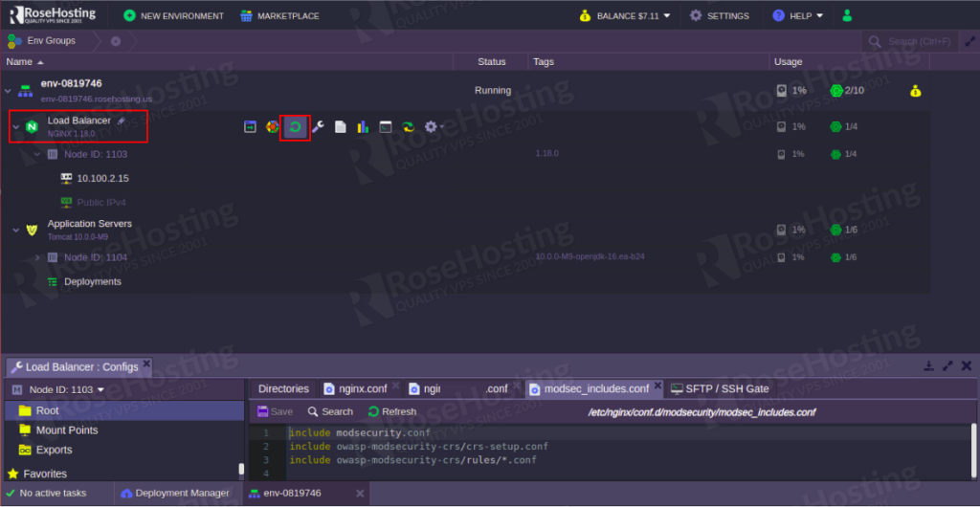This screenshot has height=507, width=980.
Task: Click the 10.100.2.15 internal IP icon
Action: point(66,179)
